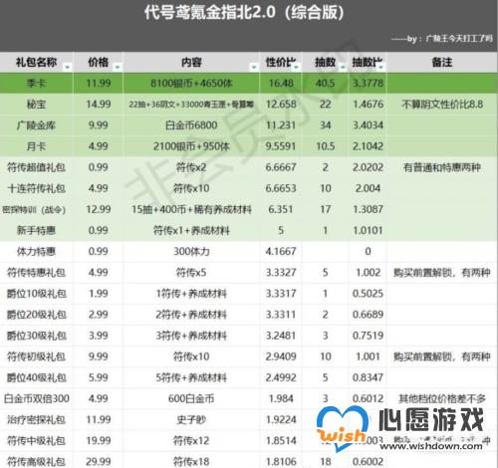
Task: Click the 抽数比 value 0.8347
Action: pyautogui.click(x=368, y=377)
